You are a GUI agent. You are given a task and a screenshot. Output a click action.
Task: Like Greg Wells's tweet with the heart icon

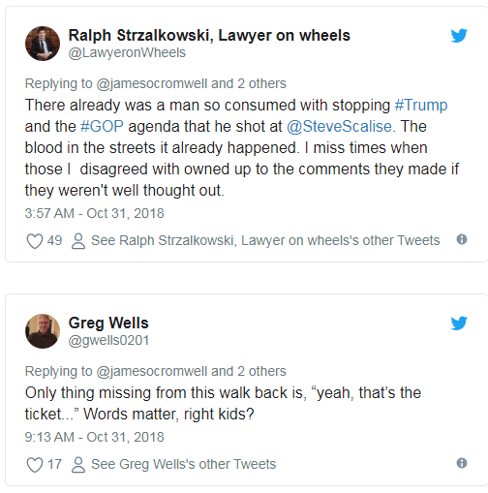[x=35, y=465]
